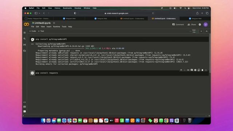The image size is (233, 131).
Task: Open the Wi-Fi status menu
Action: tap(181, 8)
